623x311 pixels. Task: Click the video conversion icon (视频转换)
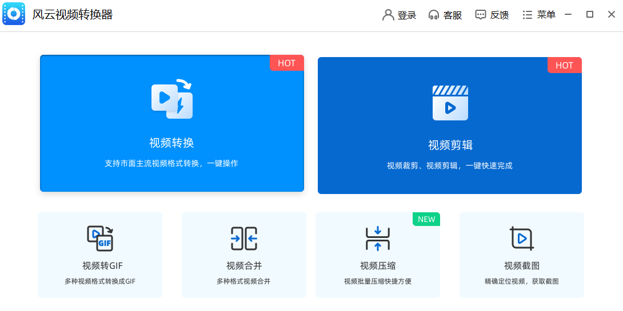[x=171, y=99]
